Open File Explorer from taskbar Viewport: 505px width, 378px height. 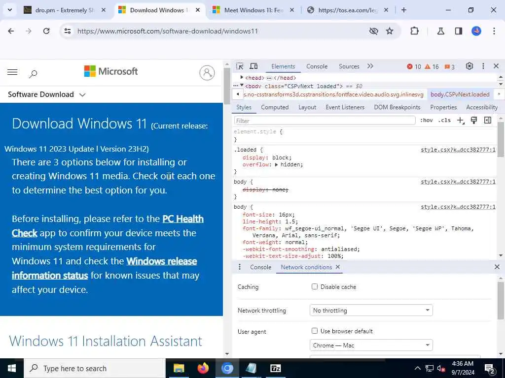179,368
